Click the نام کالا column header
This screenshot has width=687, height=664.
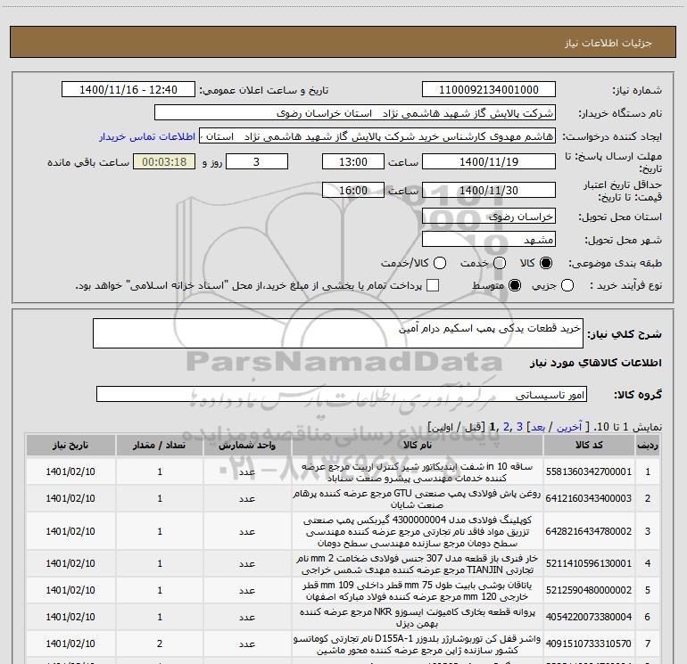point(418,445)
